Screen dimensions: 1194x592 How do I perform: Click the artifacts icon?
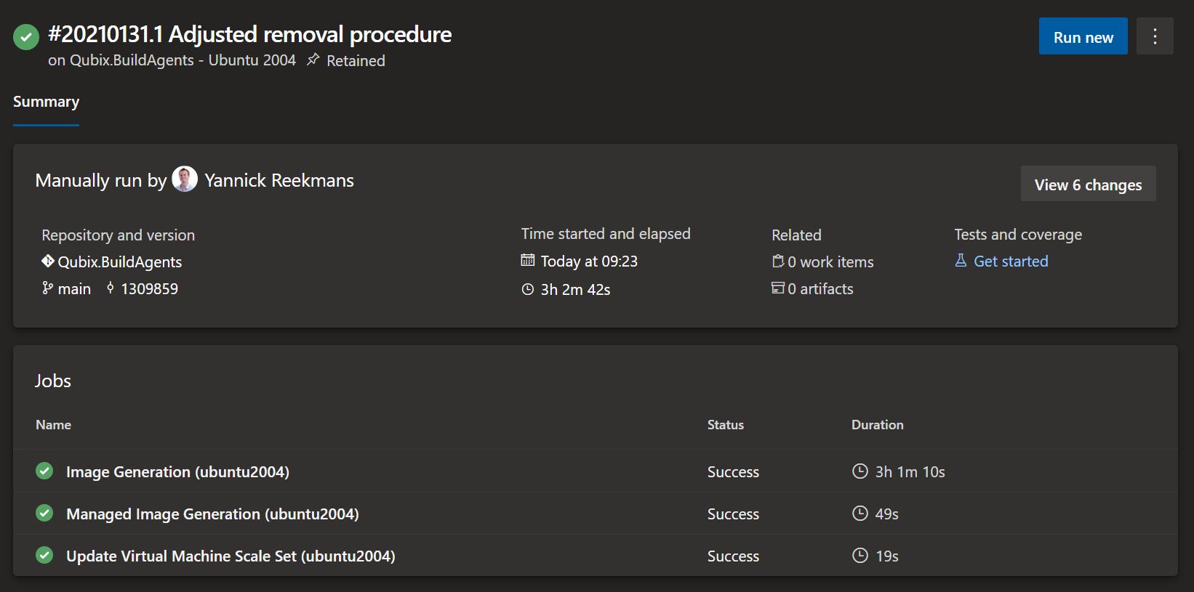[x=778, y=288]
